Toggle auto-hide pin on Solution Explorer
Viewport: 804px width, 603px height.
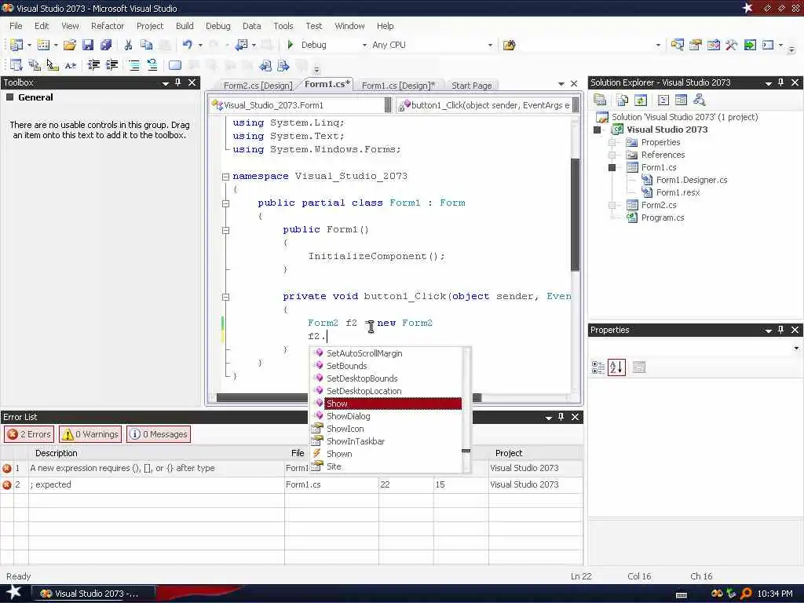pyautogui.click(x=781, y=82)
